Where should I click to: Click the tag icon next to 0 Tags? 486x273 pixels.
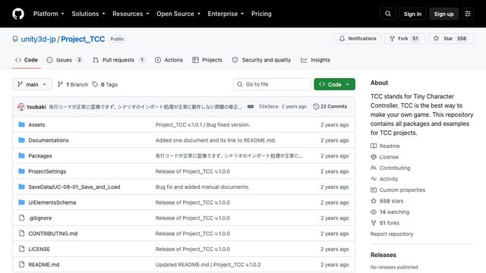95,84
